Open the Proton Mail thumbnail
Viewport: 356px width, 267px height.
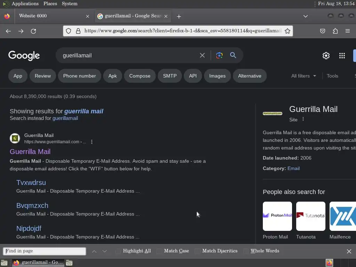(277, 216)
